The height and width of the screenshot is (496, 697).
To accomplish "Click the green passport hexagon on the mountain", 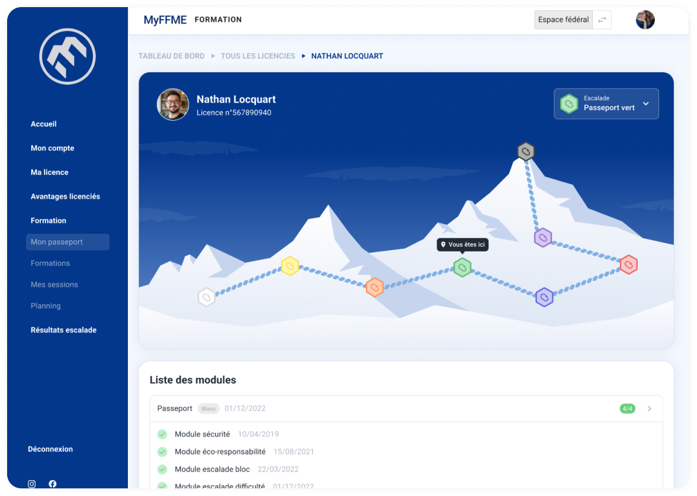I will 462,268.
